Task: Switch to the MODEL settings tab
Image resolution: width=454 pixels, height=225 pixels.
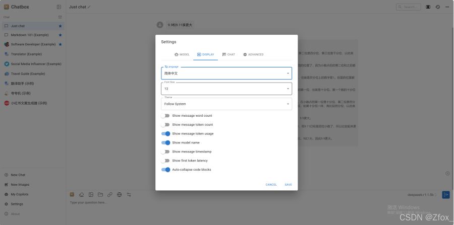Action: pos(182,54)
